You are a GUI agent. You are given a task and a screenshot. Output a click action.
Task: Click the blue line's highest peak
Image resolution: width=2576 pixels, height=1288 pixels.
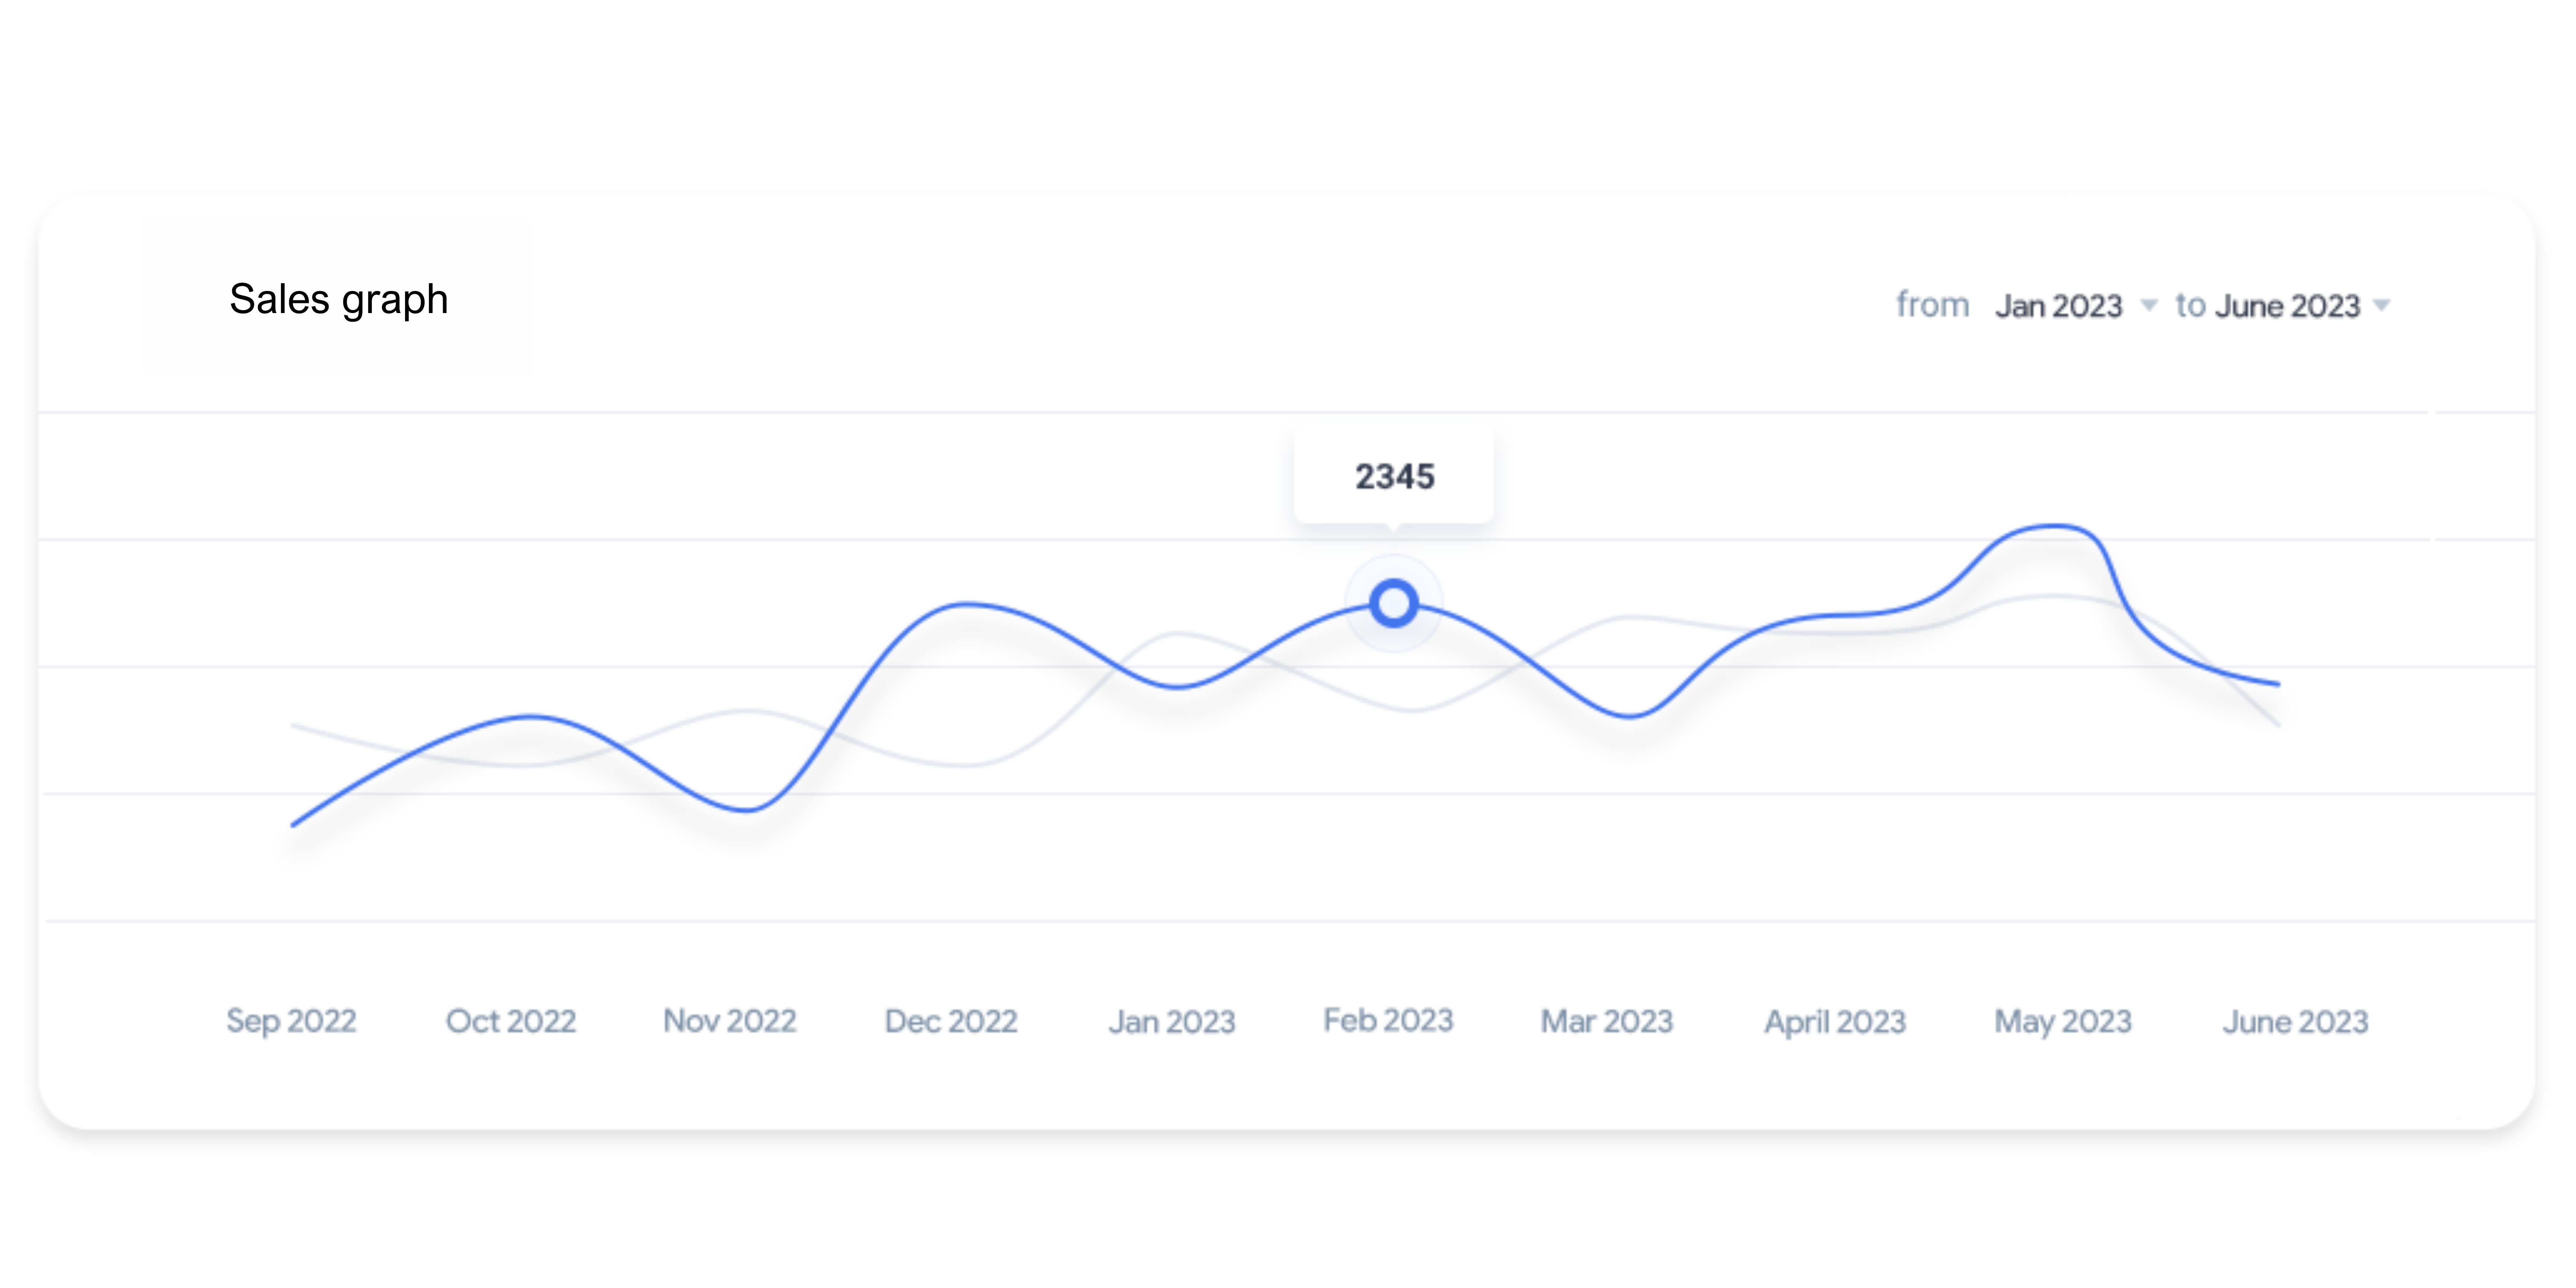tap(2056, 525)
